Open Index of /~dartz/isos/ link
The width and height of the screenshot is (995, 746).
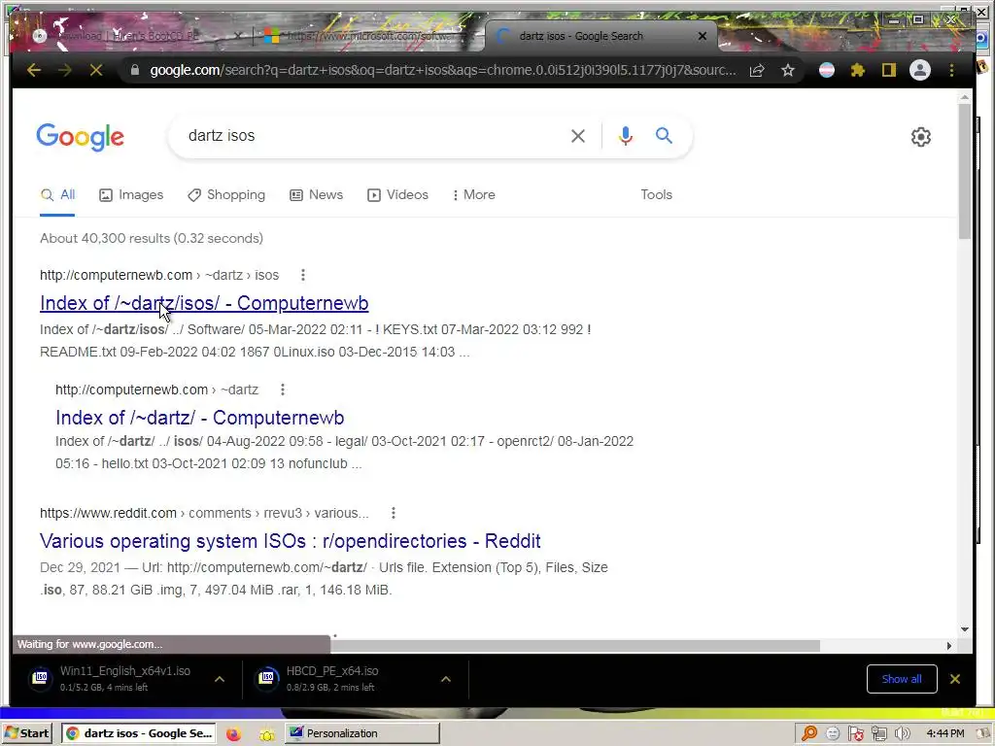[x=204, y=303]
